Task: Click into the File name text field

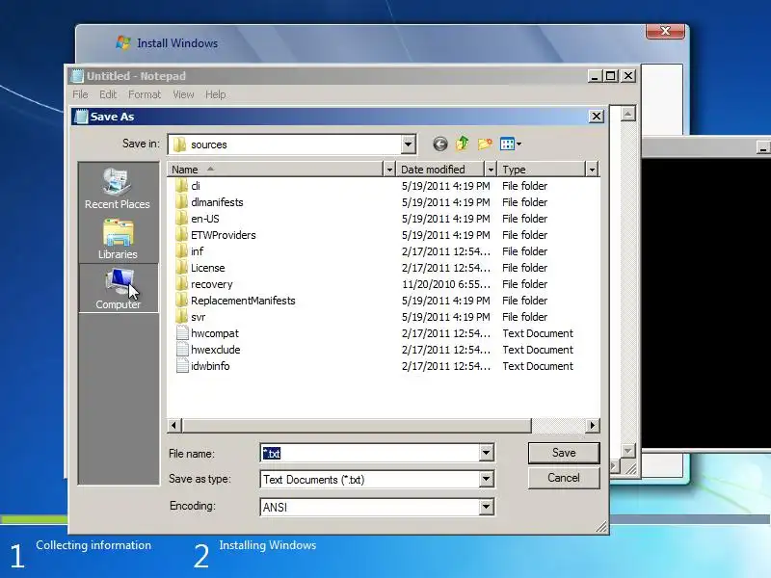Action: (x=370, y=453)
